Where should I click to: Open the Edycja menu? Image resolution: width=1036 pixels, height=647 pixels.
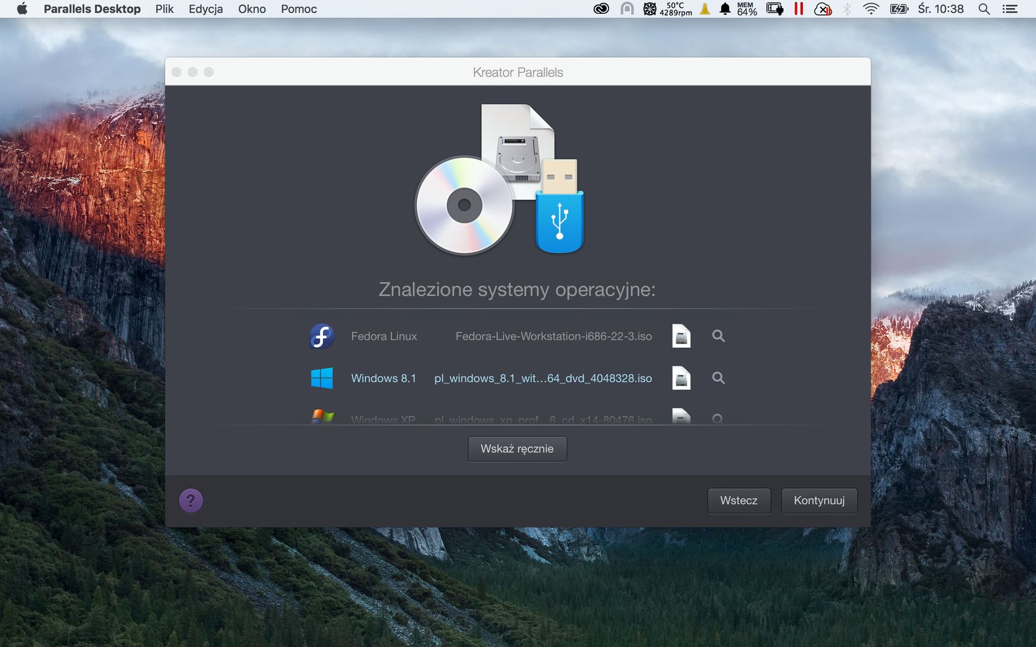click(x=206, y=9)
